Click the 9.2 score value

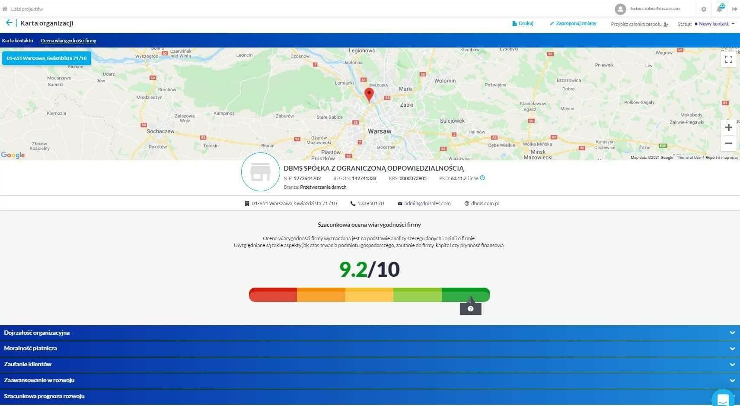[x=353, y=270]
